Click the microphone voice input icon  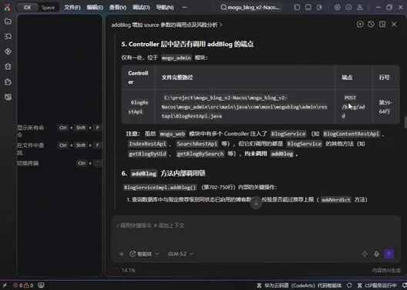click(377, 254)
